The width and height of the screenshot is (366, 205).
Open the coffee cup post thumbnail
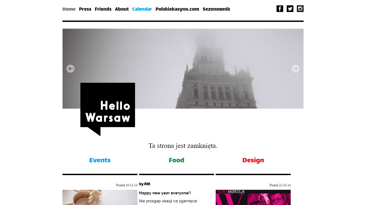pyautogui.click(x=100, y=197)
